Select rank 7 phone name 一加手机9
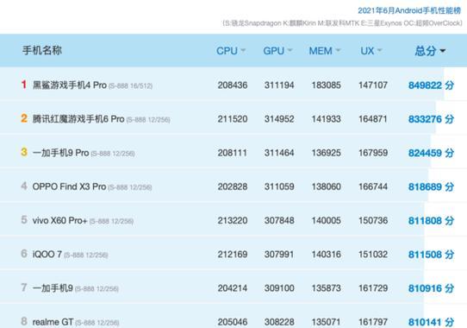Image resolution: width=467 pixels, height=328 pixels. coord(53,288)
